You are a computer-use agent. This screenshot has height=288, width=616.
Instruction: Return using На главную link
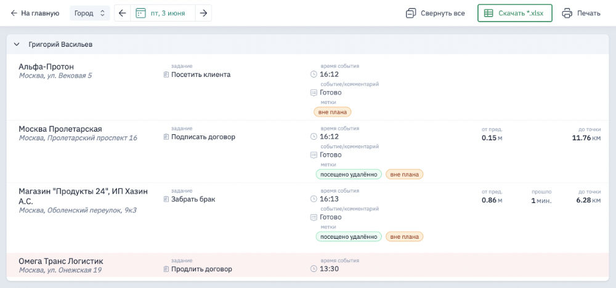click(x=34, y=13)
